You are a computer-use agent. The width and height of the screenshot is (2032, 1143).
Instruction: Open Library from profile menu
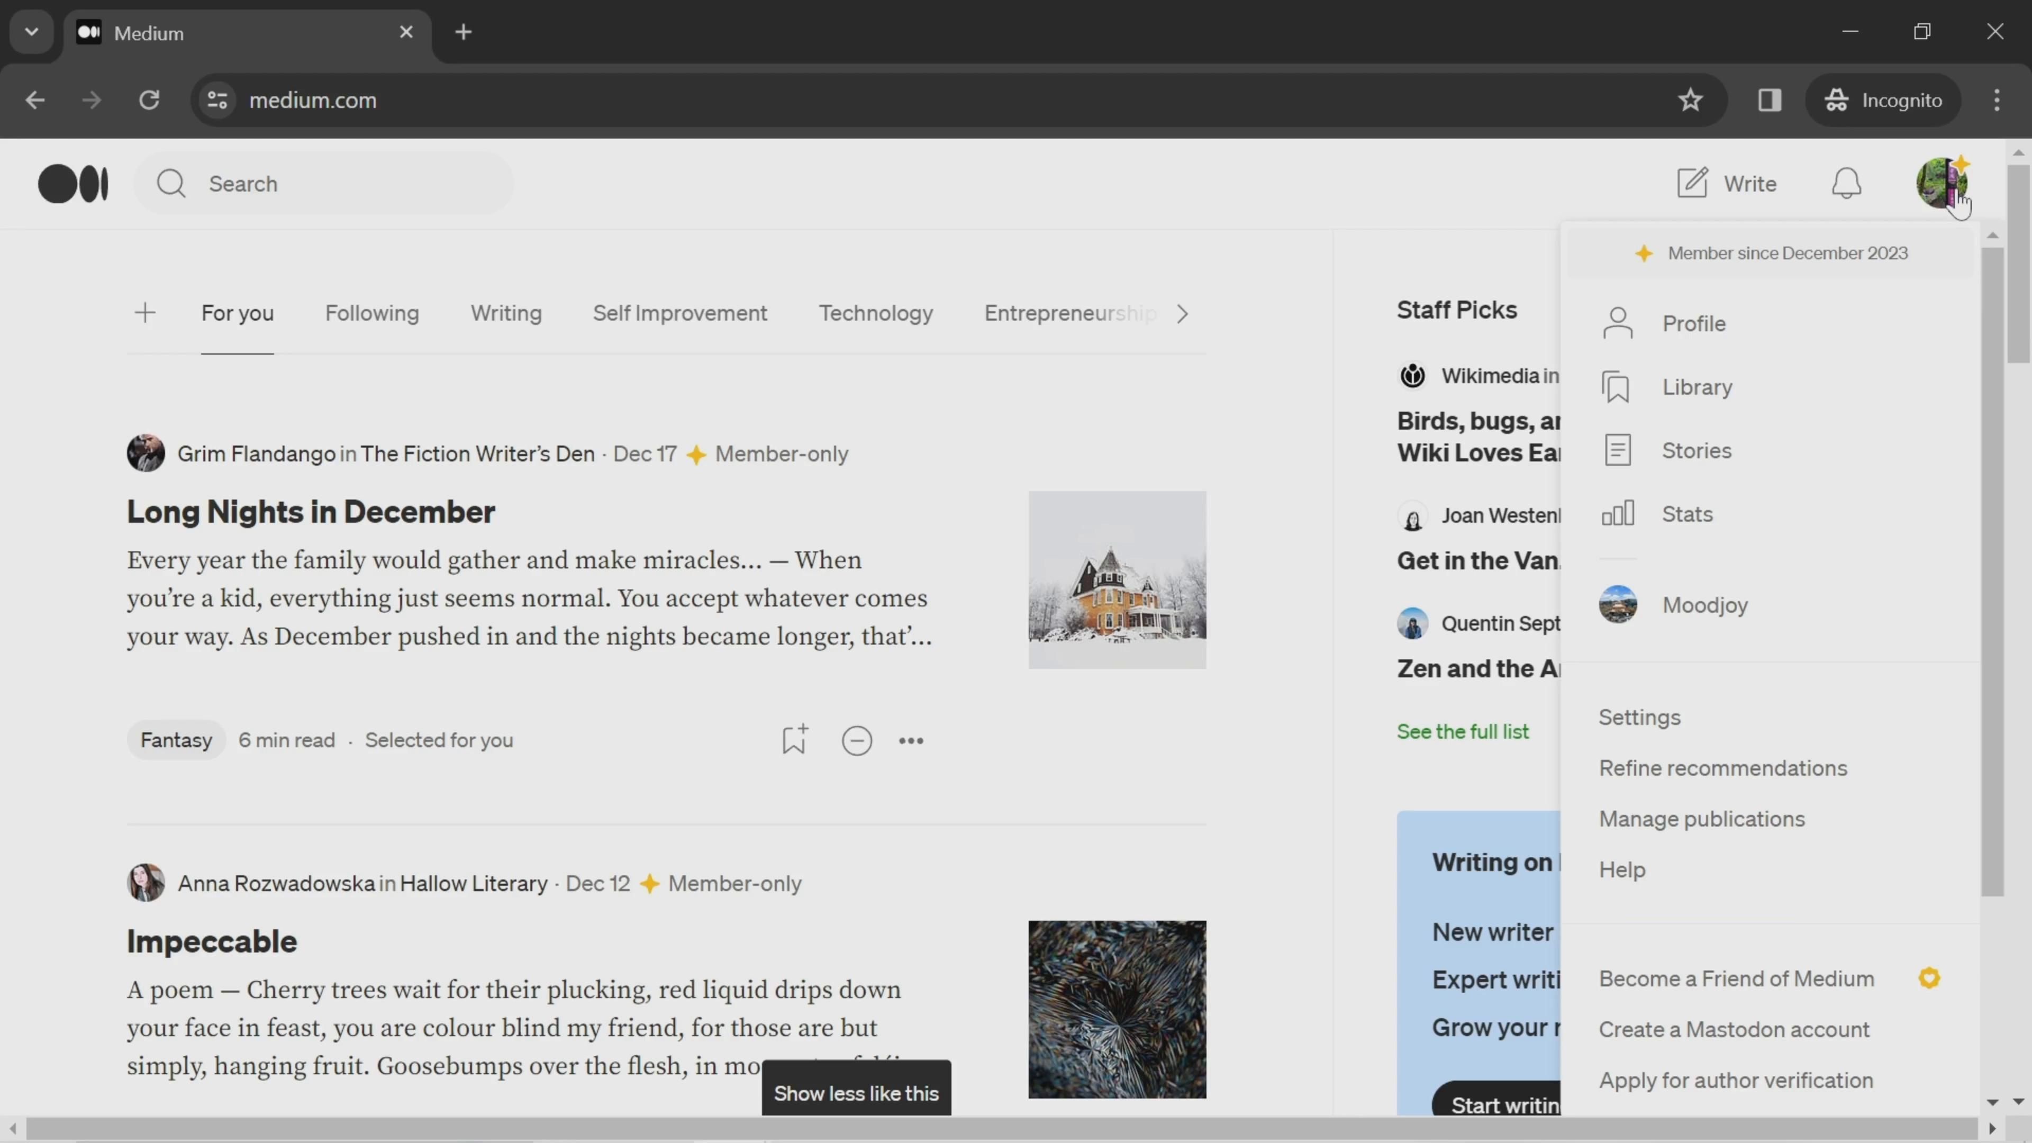(x=1697, y=387)
